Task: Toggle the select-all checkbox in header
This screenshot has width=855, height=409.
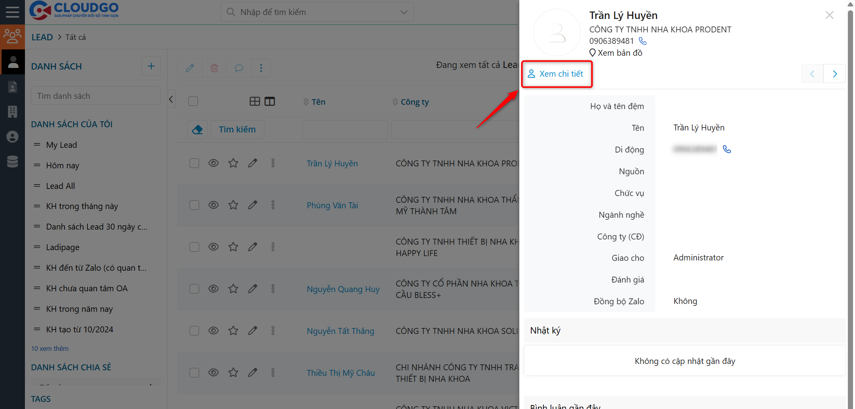Action: (193, 102)
